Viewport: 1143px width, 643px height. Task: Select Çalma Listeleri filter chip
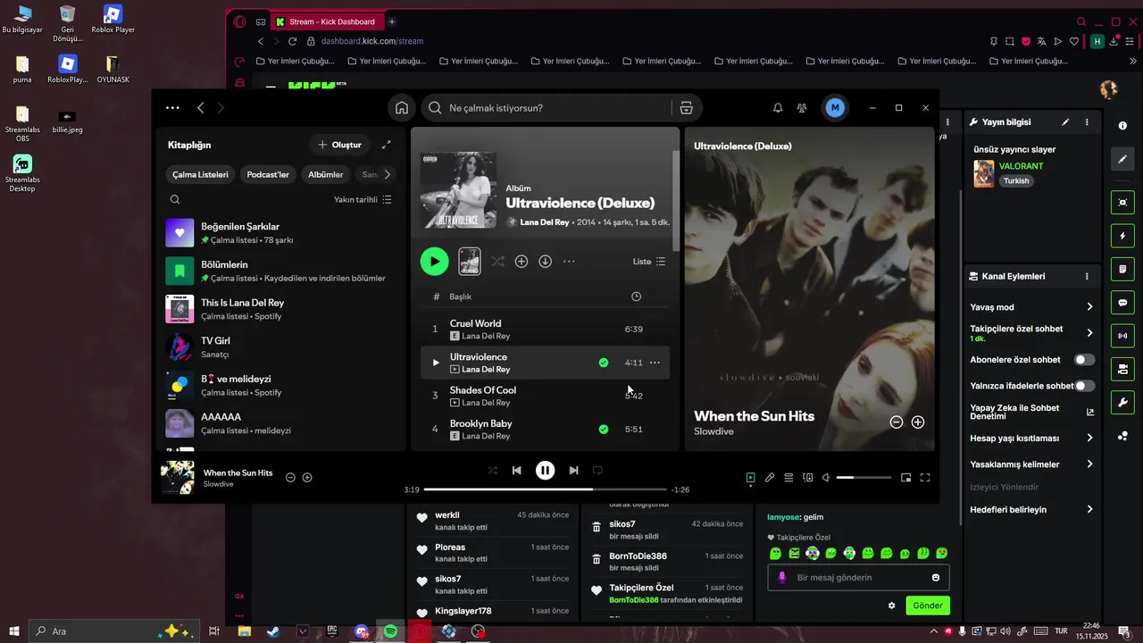pos(200,174)
